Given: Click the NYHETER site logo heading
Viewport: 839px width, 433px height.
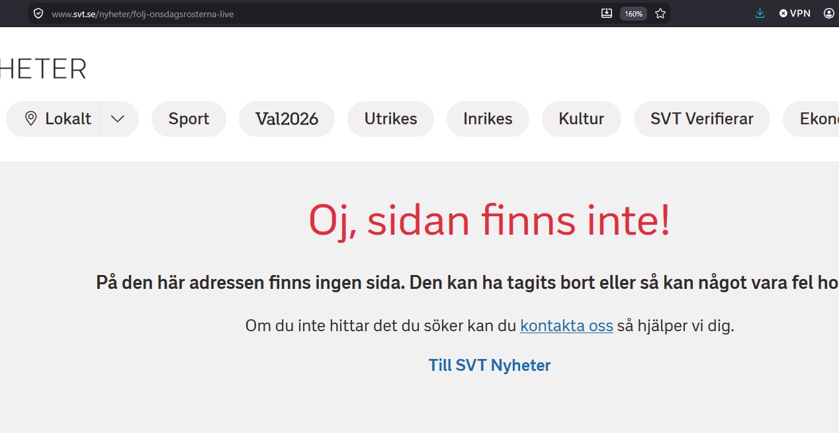Looking at the screenshot, I should click(x=43, y=69).
